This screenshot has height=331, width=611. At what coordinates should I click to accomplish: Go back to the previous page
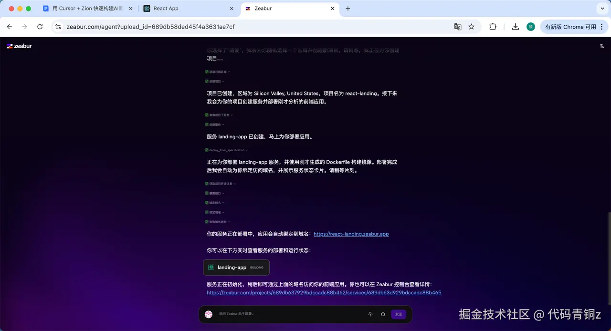tap(10, 27)
